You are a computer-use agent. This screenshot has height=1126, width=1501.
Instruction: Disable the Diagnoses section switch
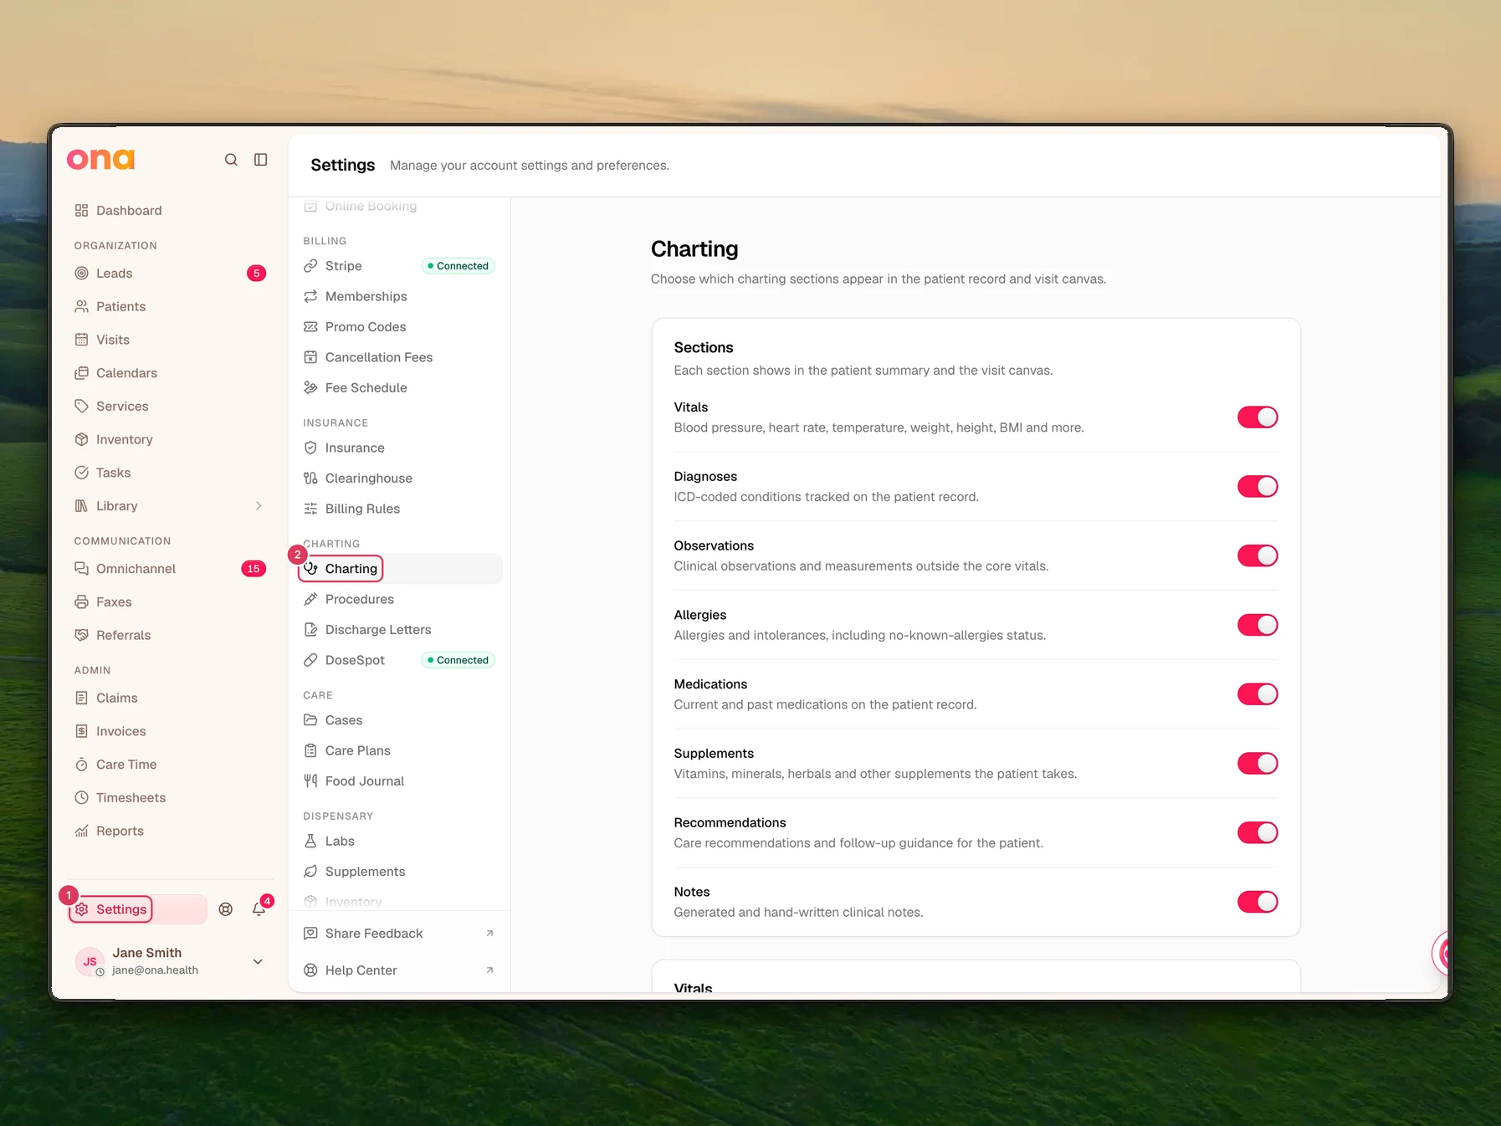coord(1258,487)
